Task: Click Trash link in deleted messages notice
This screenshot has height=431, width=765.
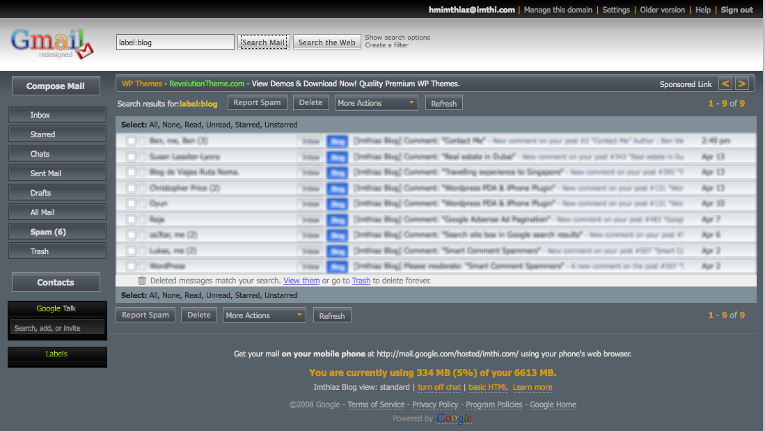Action: [361, 280]
